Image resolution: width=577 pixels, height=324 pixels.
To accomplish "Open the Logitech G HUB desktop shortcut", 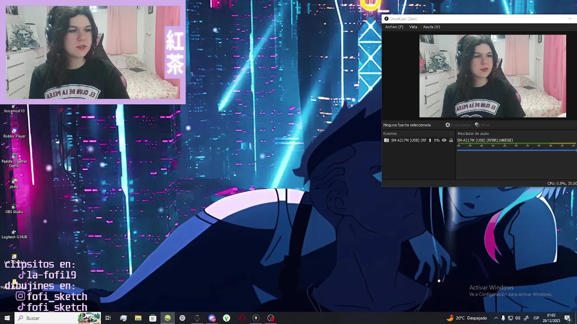I will click(14, 234).
